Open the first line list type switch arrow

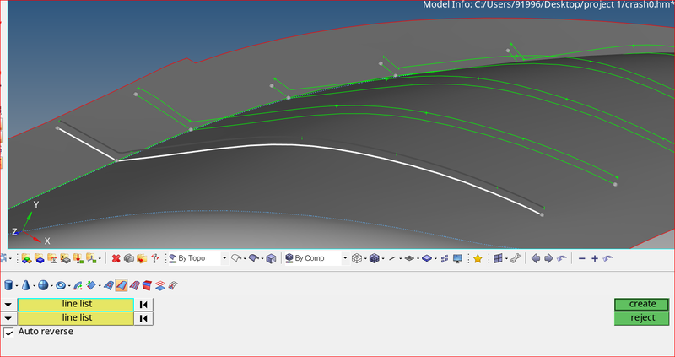point(8,305)
